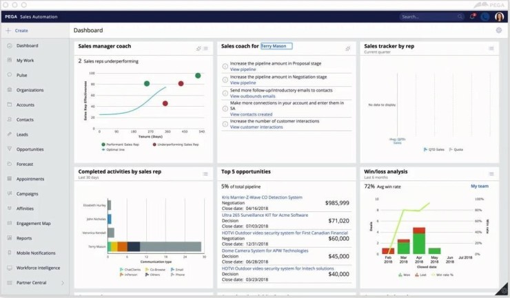Open the Sales tracker by rep widget menu
The image size is (510, 298).
491,49
